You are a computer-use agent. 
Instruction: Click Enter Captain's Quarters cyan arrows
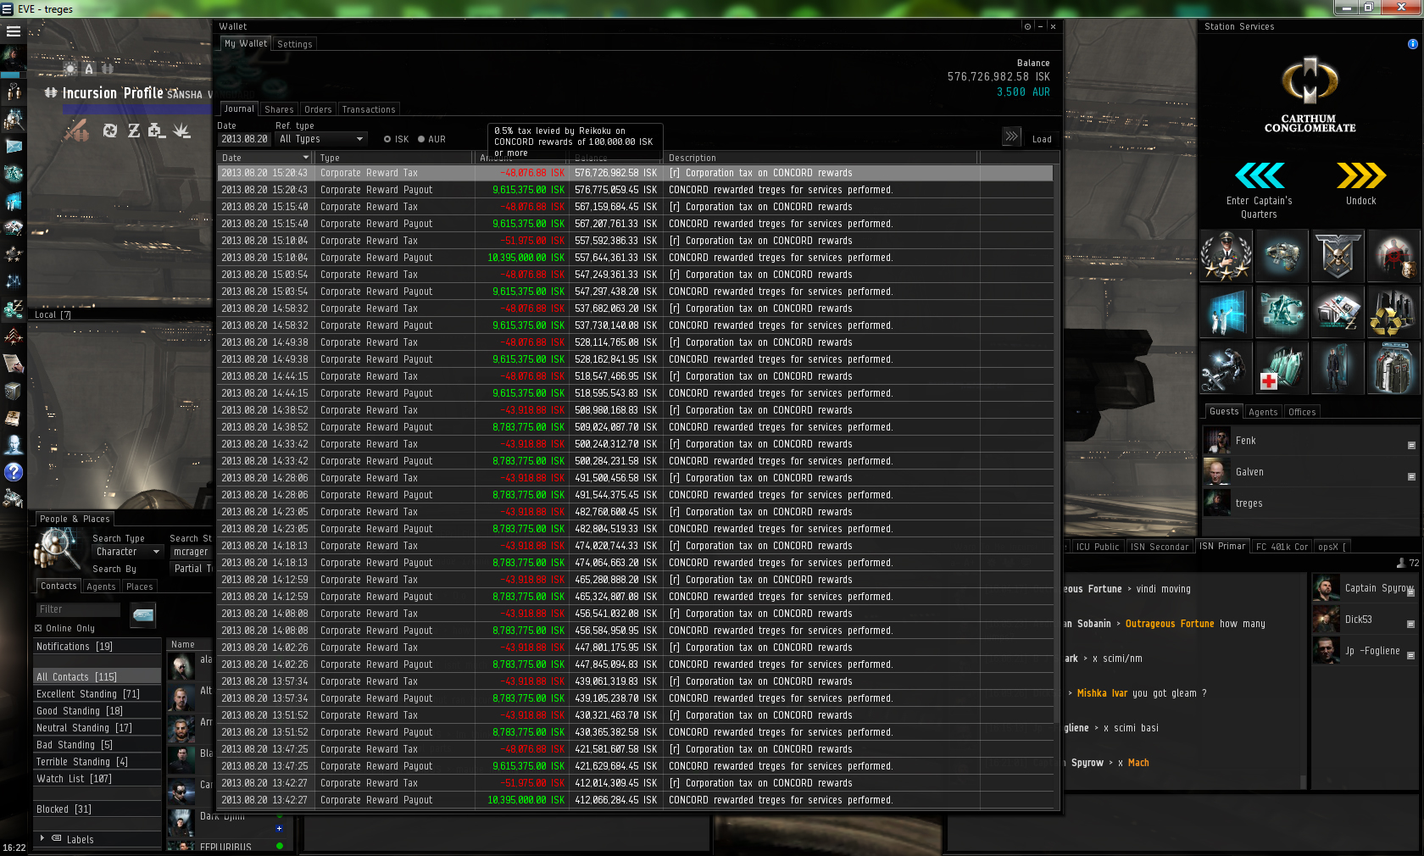(x=1260, y=175)
